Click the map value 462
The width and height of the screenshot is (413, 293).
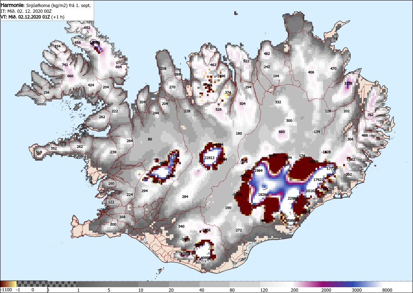pos(213,65)
